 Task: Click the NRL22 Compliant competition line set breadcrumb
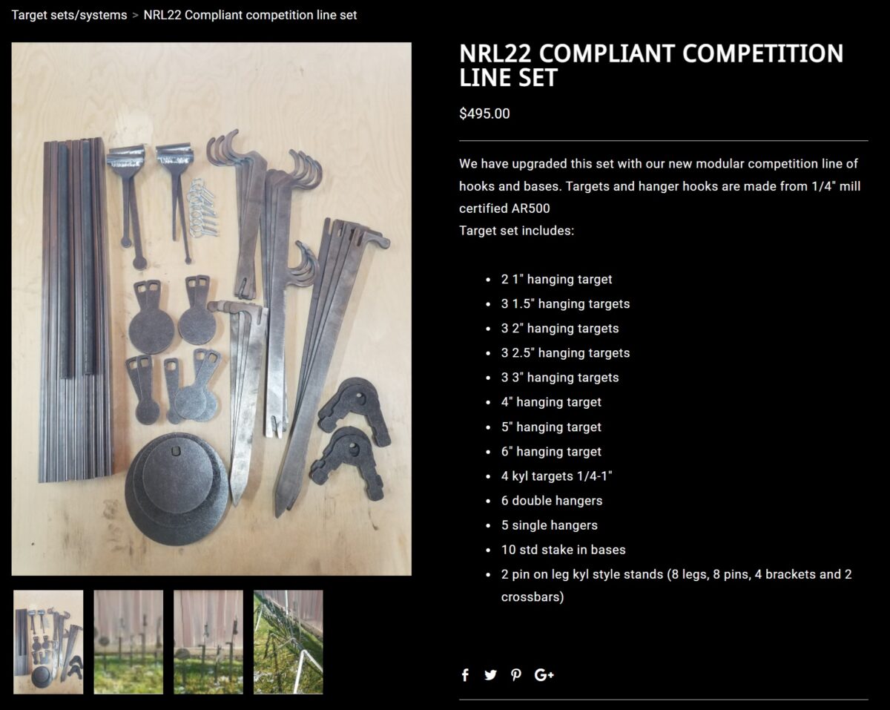[x=250, y=15]
